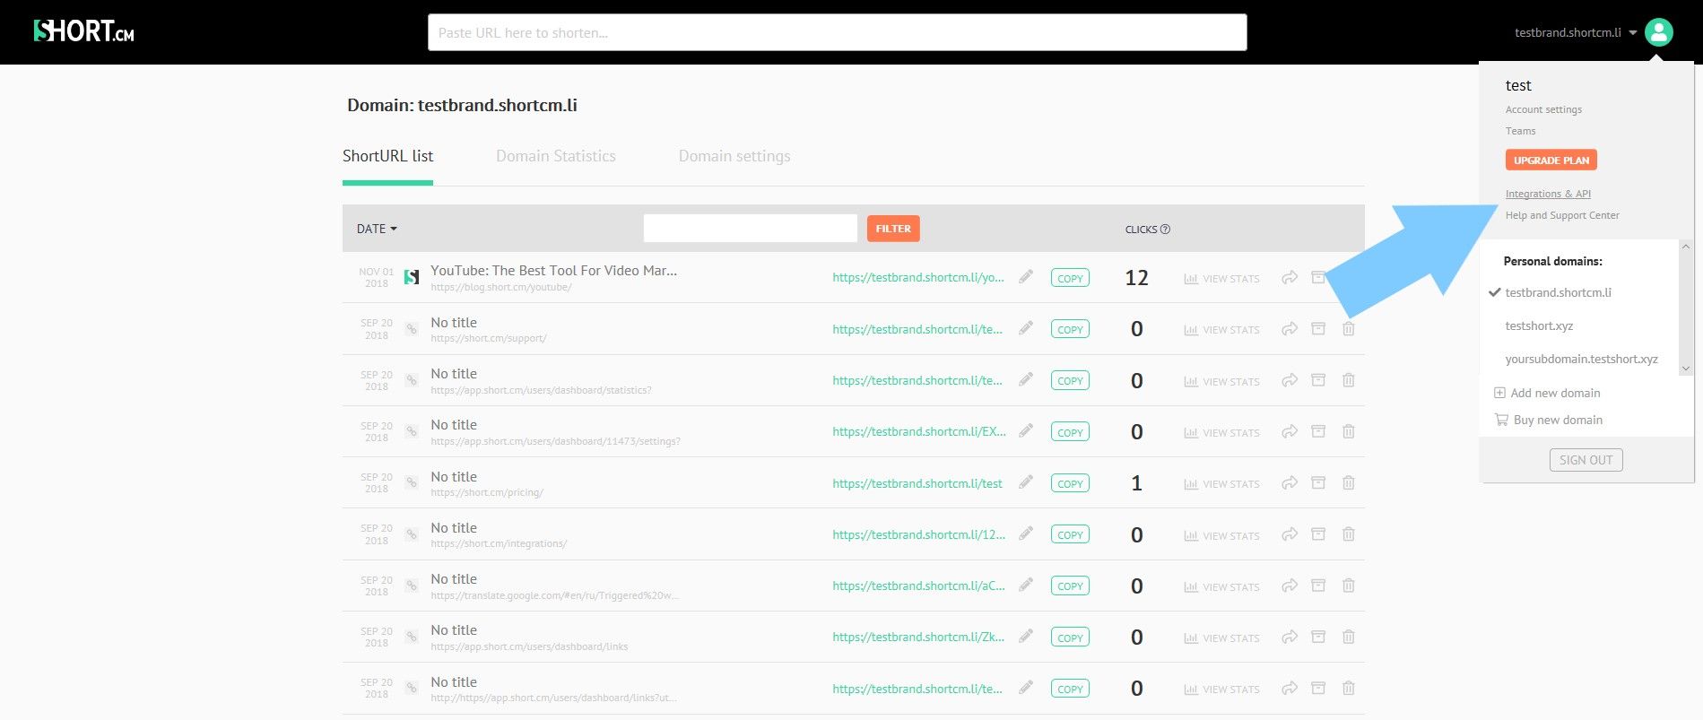Delete the dashboard/statistics? link

point(1348,380)
